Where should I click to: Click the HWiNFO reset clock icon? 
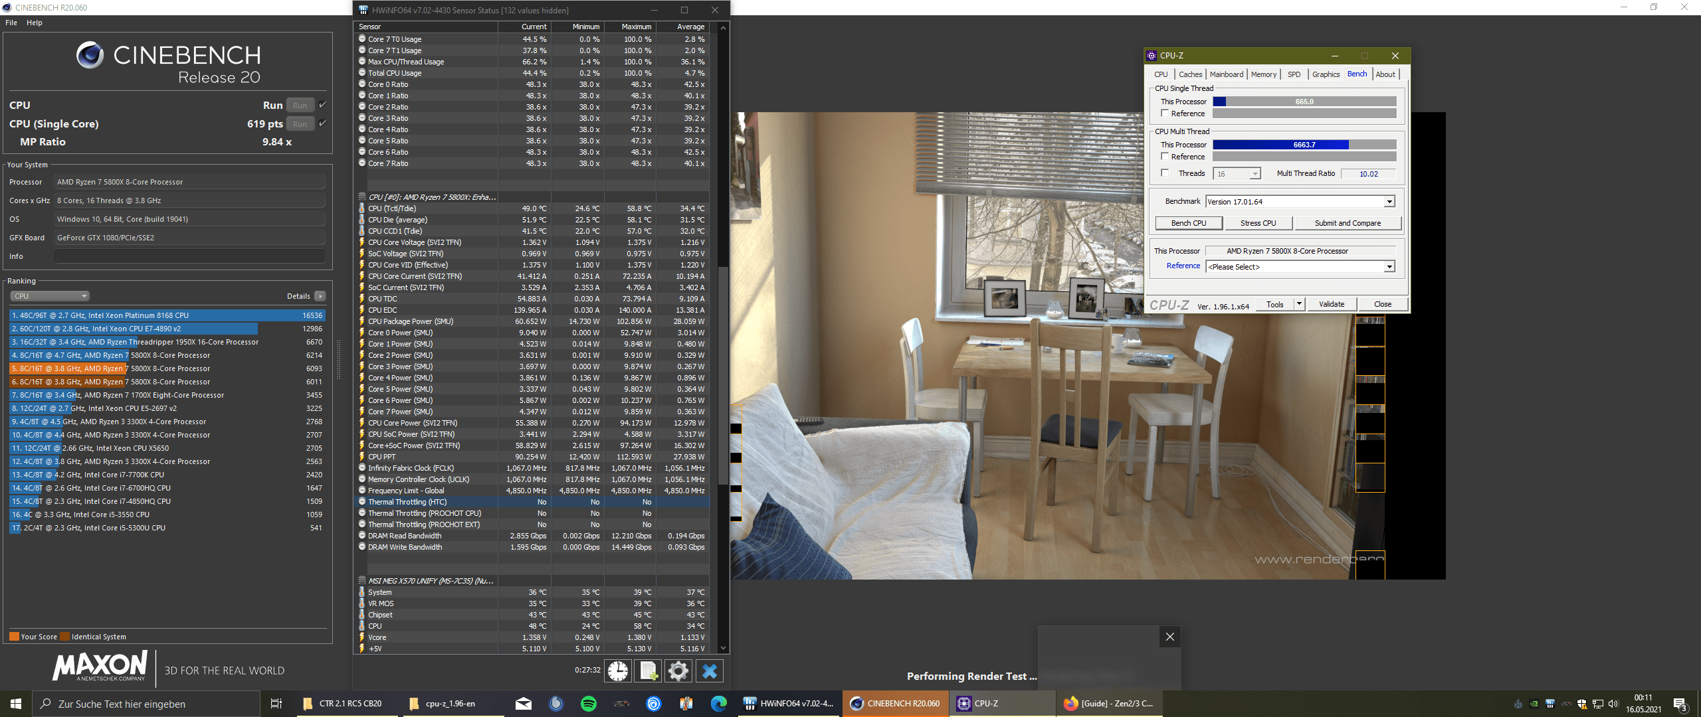coord(618,671)
